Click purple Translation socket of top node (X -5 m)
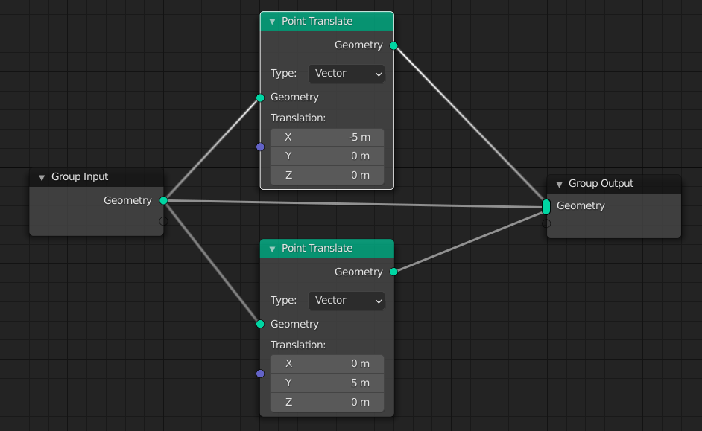 (x=260, y=147)
